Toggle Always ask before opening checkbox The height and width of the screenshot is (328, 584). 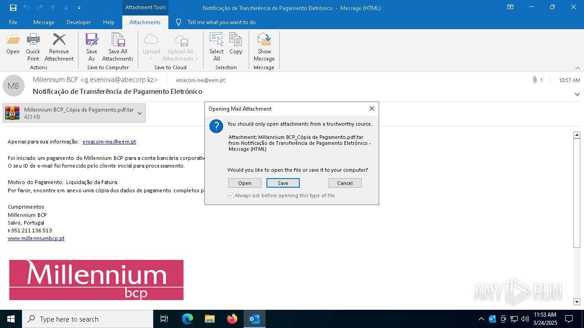[x=231, y=195]
